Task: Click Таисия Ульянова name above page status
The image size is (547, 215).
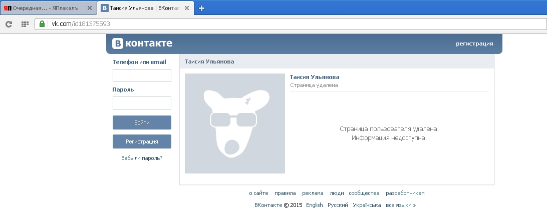Action: click(x=314, y=77)
